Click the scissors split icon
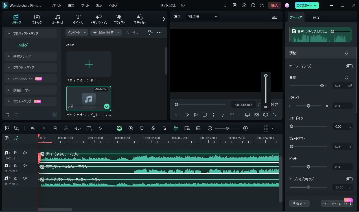 [66, 128]
